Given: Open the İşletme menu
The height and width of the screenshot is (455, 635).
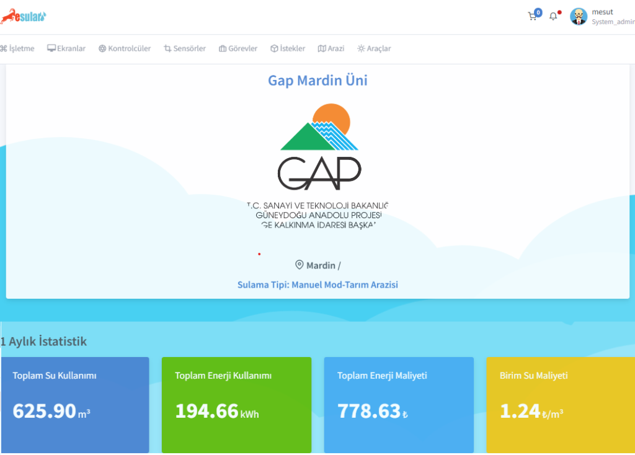Looking at the screenshot, I should (17, 48).
